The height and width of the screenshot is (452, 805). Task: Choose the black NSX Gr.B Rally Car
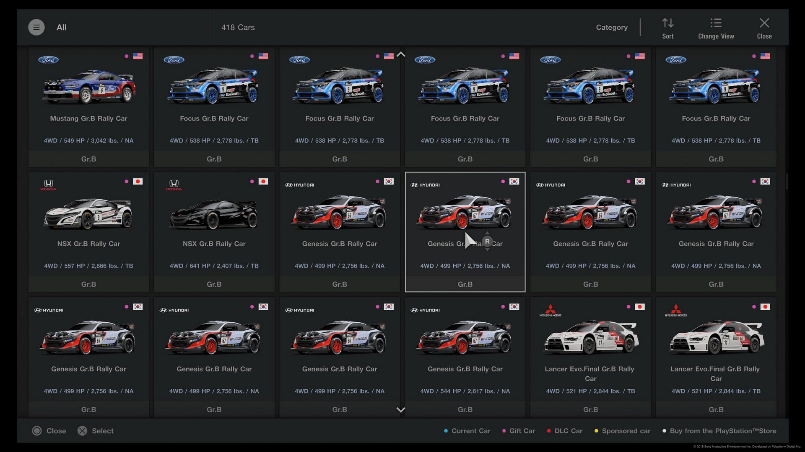click(x=214, y=232)
